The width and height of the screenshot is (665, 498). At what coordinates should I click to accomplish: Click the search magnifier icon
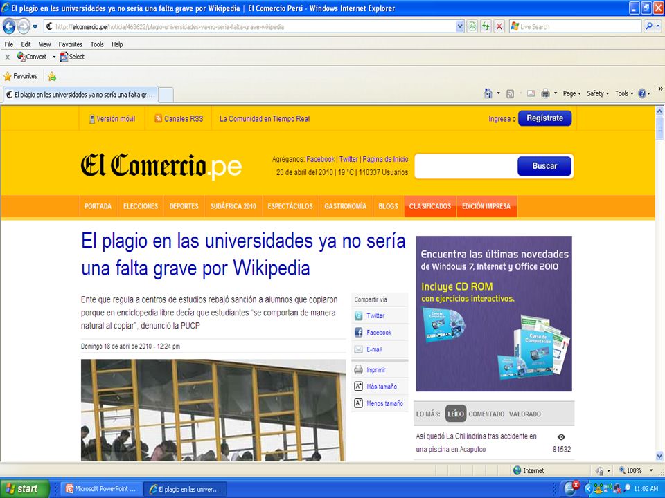point(649,27)
